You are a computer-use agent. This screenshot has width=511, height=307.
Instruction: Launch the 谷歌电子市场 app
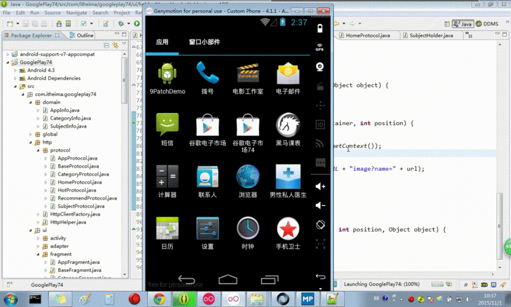pyautogui.click(x=207, y=129)
